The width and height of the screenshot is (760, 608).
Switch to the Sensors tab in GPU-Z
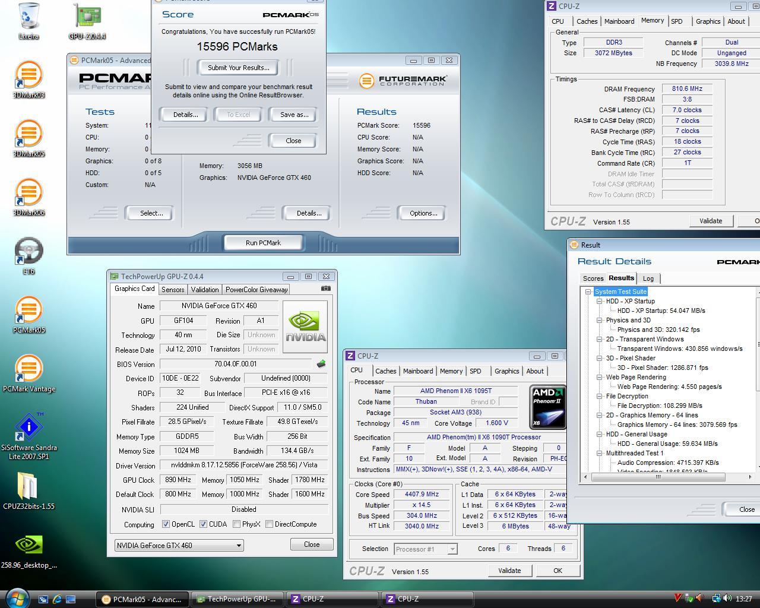pyautogui.click(x=173, y=290)
